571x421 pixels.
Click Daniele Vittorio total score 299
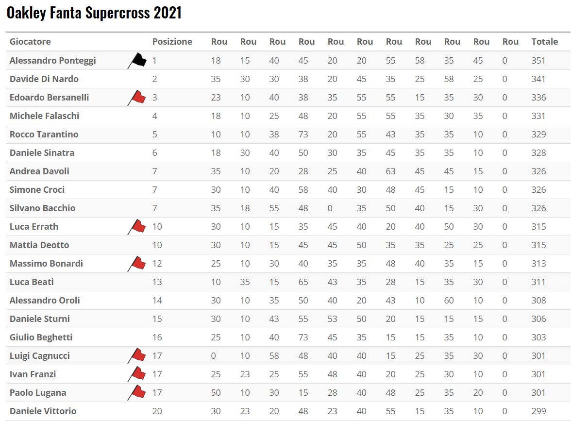tap(538, 411)
